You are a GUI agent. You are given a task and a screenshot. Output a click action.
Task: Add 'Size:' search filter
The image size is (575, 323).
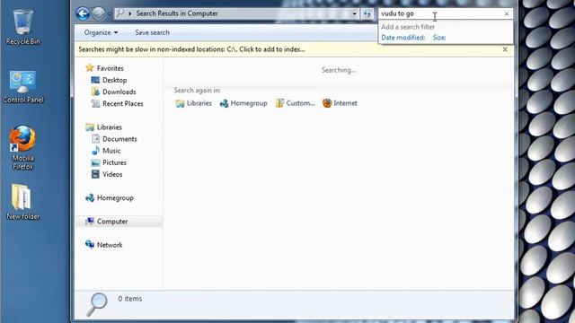(x=439, y=38)
